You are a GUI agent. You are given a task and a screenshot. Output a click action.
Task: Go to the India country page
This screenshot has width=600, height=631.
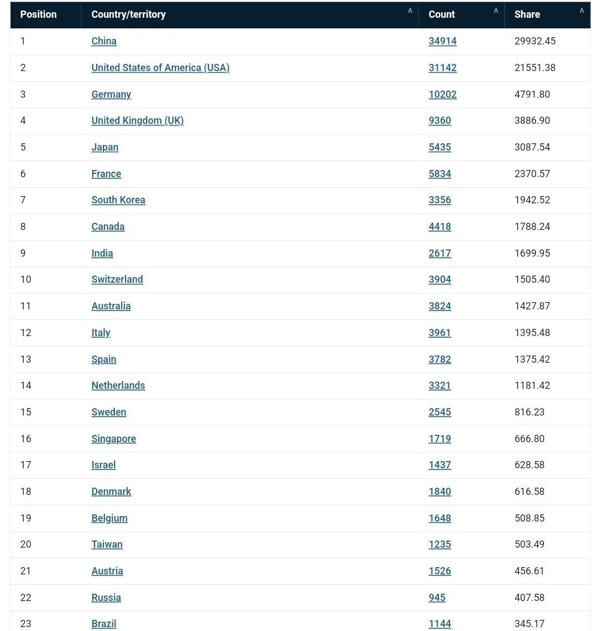point(102,253)
